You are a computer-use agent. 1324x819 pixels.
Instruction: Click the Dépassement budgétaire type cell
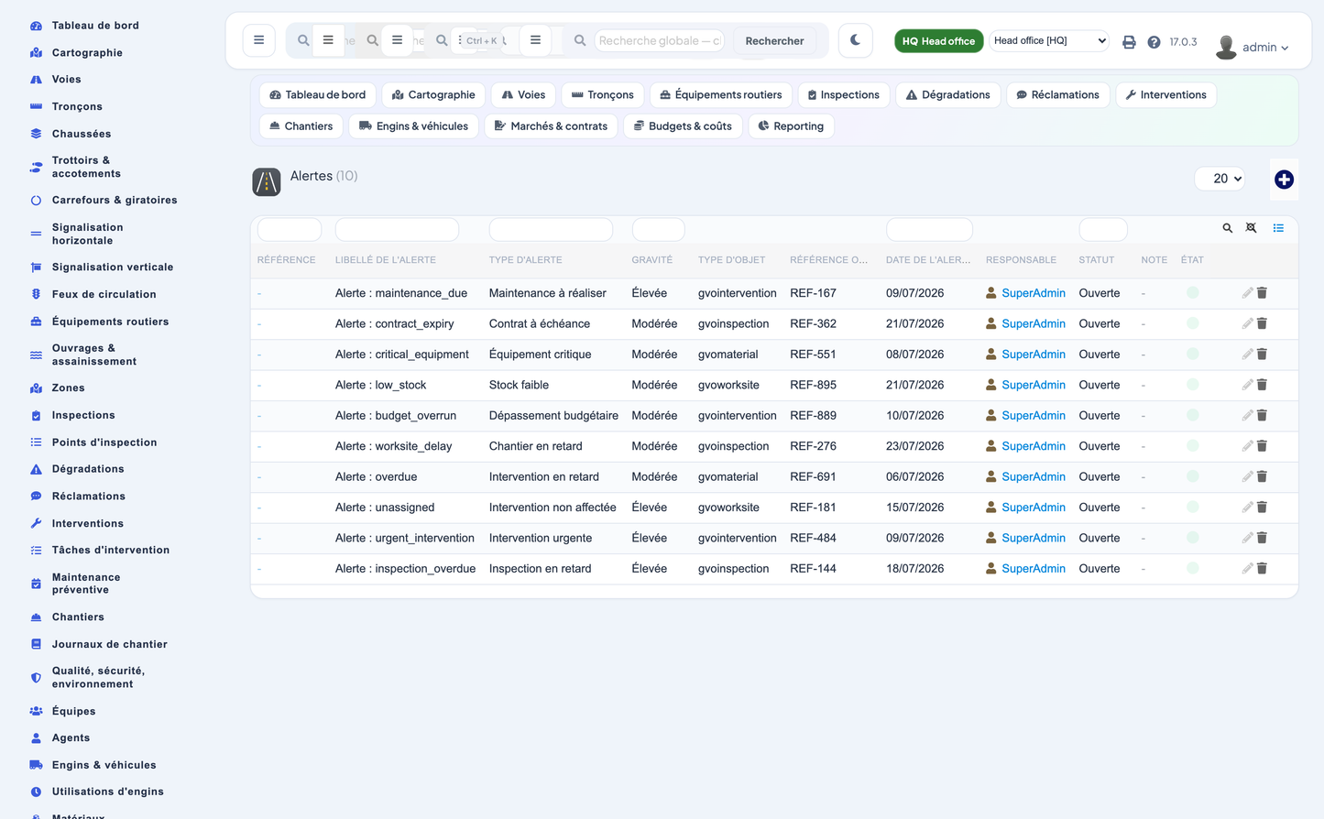(553, 416)
